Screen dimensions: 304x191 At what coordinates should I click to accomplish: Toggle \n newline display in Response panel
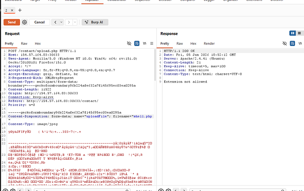tap(300, 43)
